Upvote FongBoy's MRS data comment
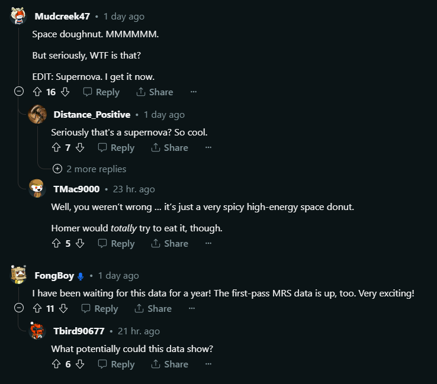The width and height of the screenshot is (437, 384). click(x=37, y=308)
